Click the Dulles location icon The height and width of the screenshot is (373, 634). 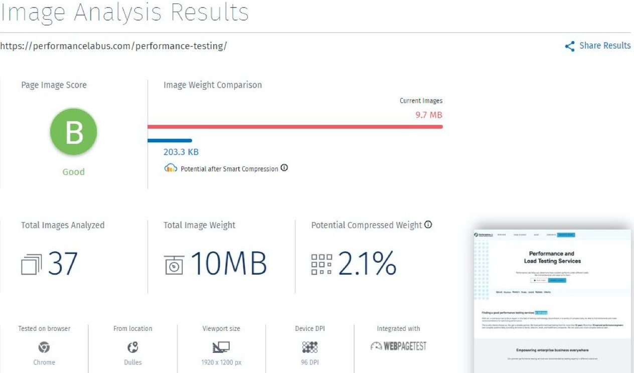click(132, 346)
